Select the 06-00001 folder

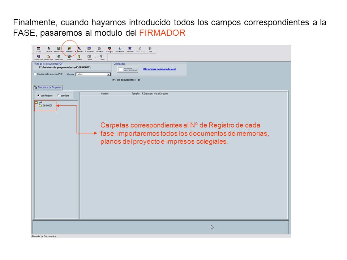pos(46,106)
